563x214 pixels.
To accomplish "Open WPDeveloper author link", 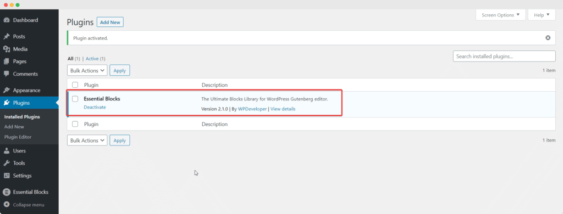I will [252, 109].
